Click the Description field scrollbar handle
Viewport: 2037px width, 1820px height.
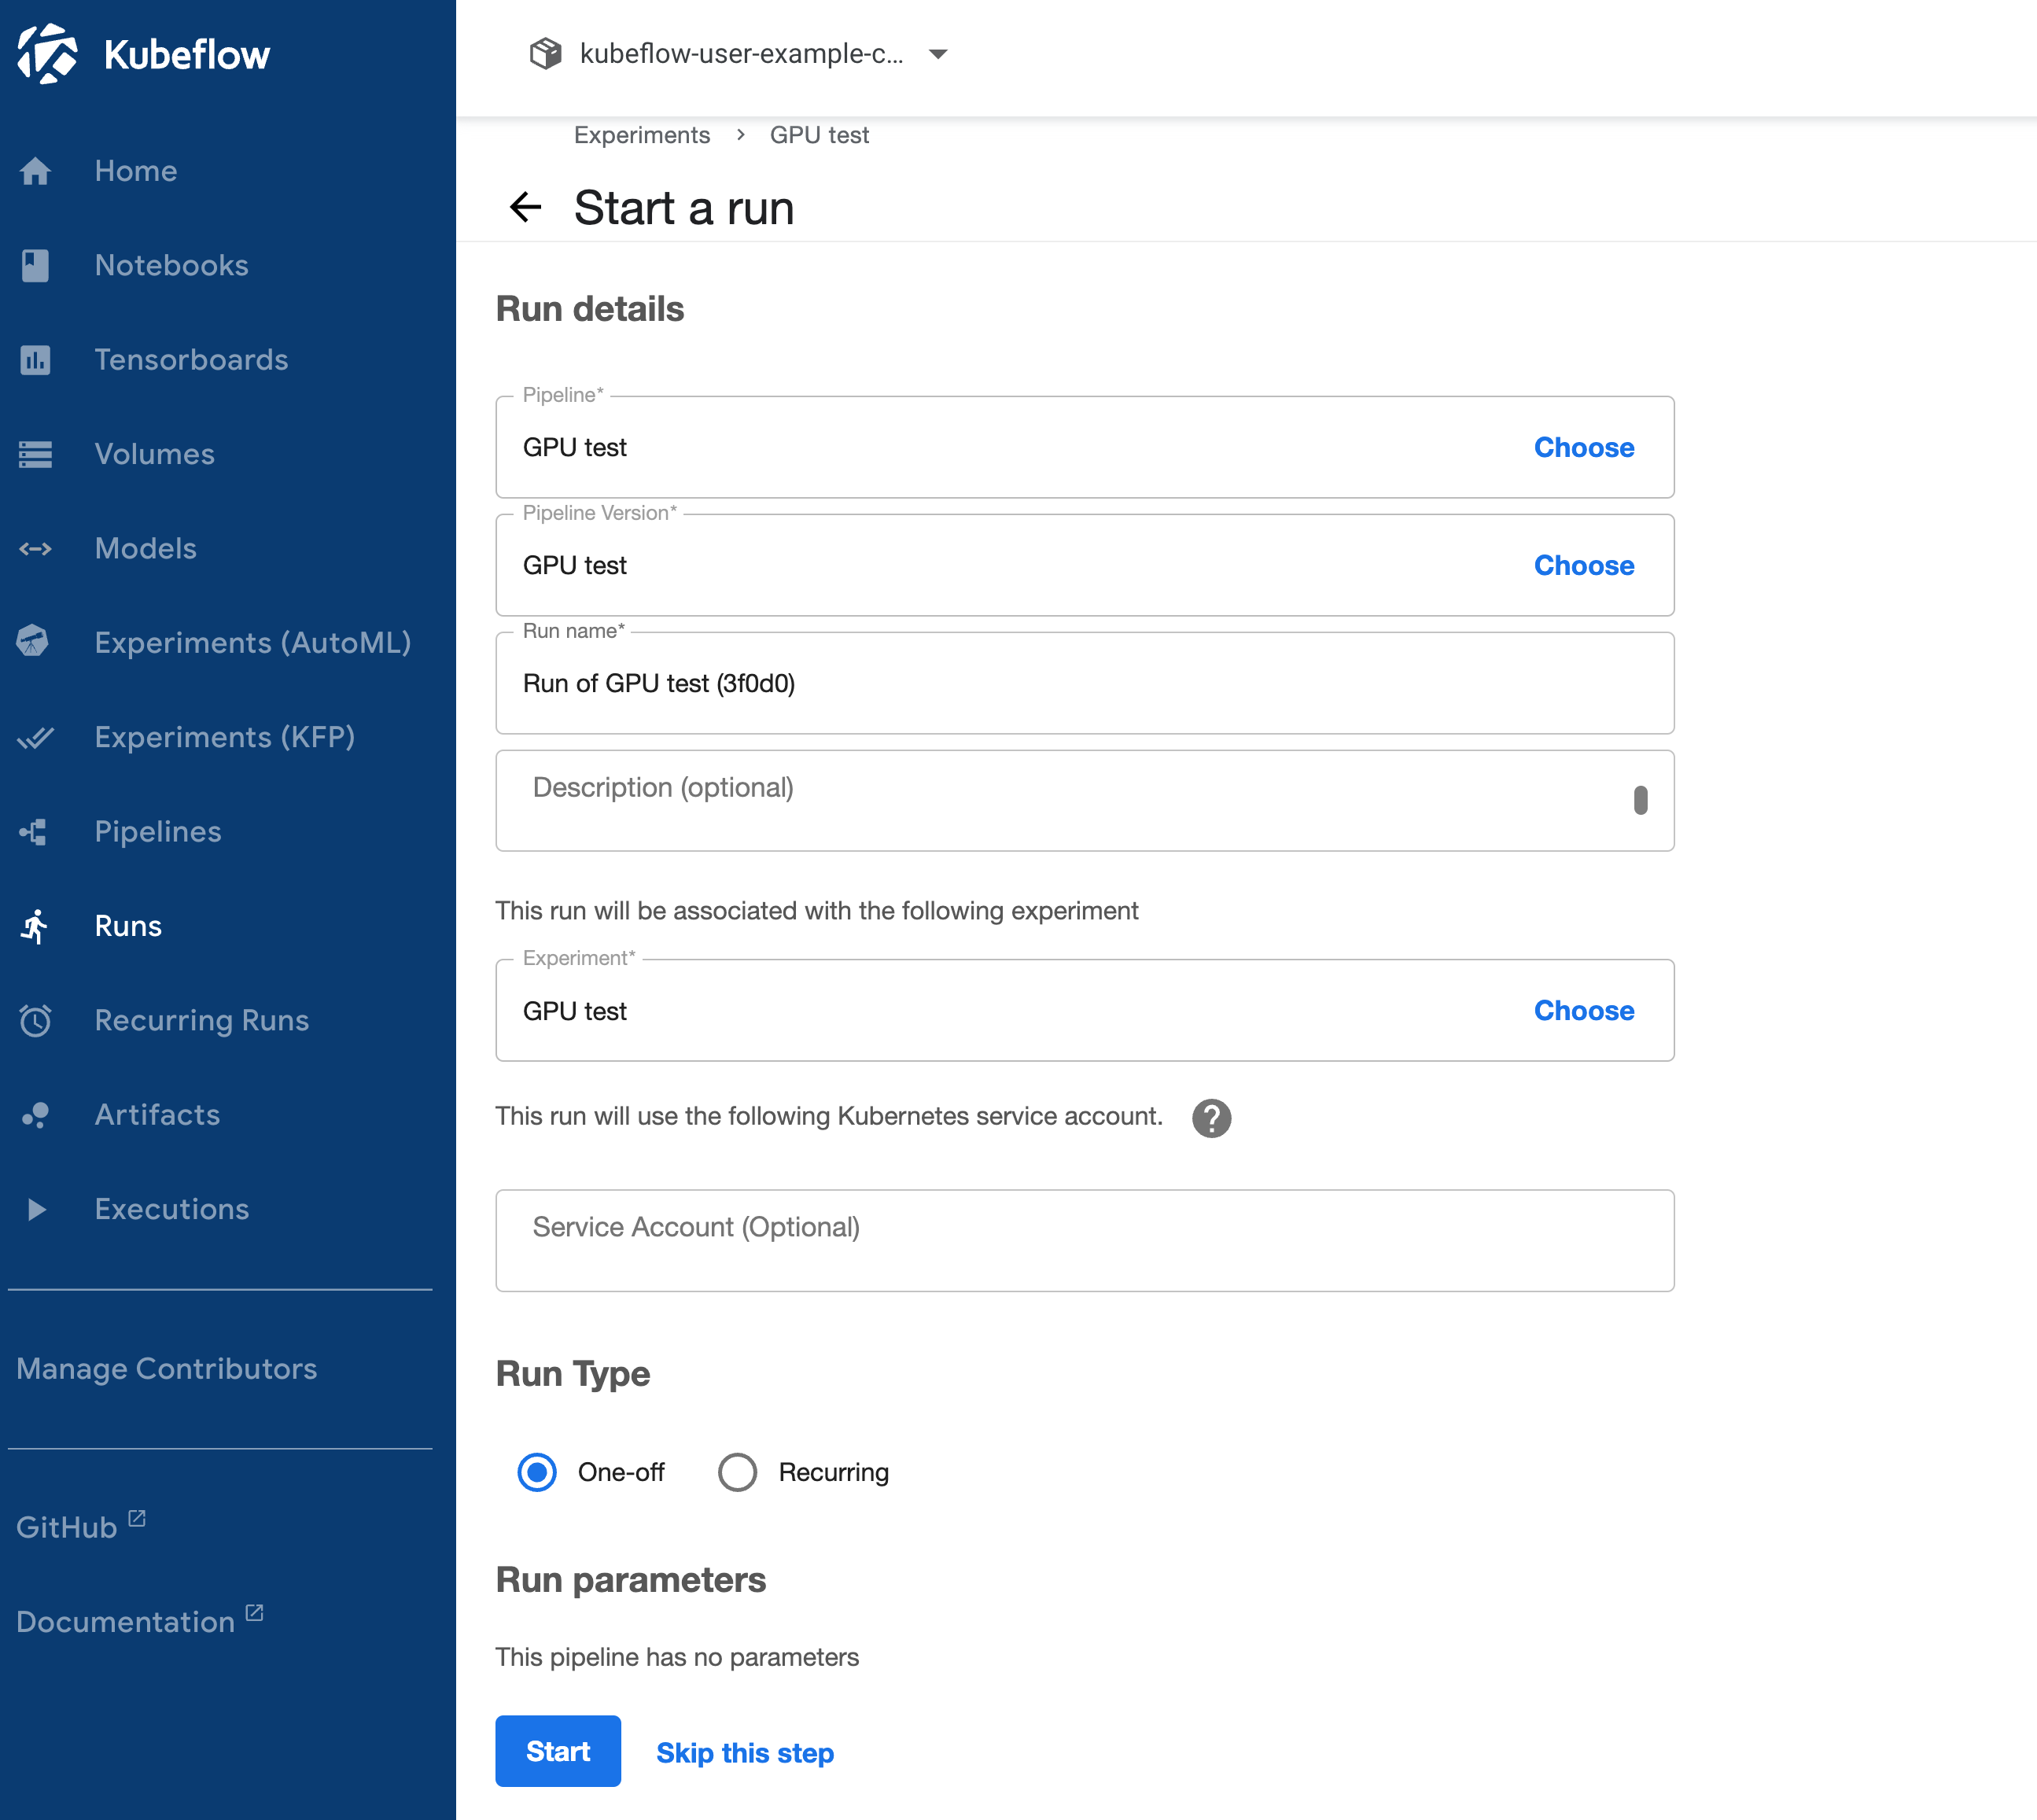pos(1640,800)
